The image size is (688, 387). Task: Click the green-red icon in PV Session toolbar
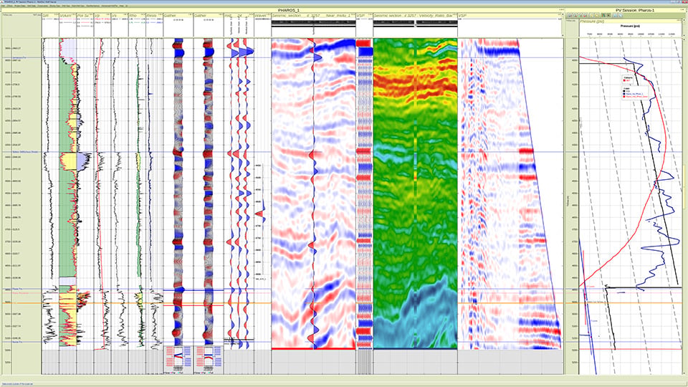click(x=603, y=15)
